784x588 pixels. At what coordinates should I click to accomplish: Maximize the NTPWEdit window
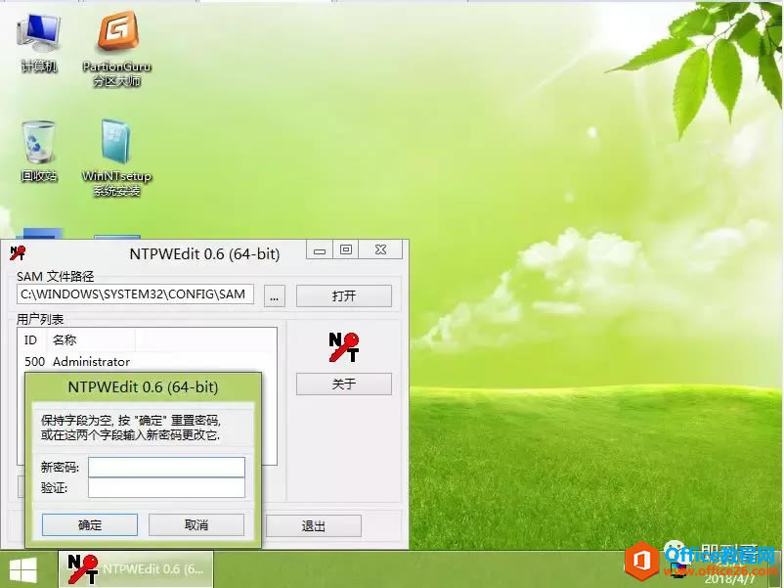click(x=346, y=250)
